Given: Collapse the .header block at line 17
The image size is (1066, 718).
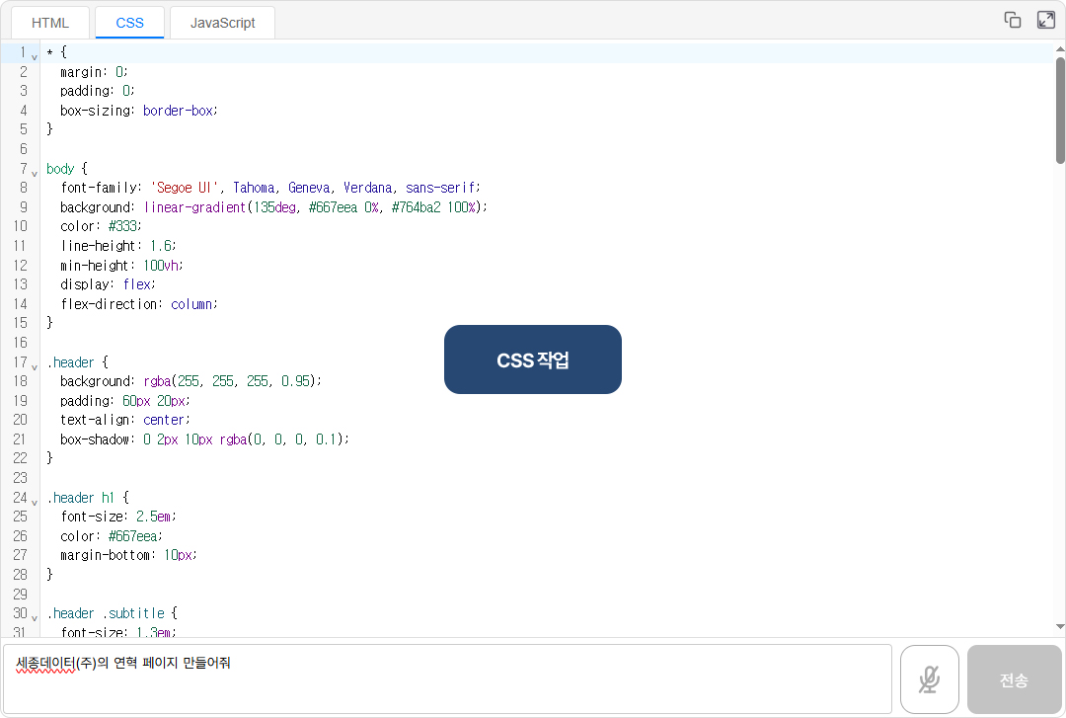Looking at the screenshot, I should tap(35, 365).
